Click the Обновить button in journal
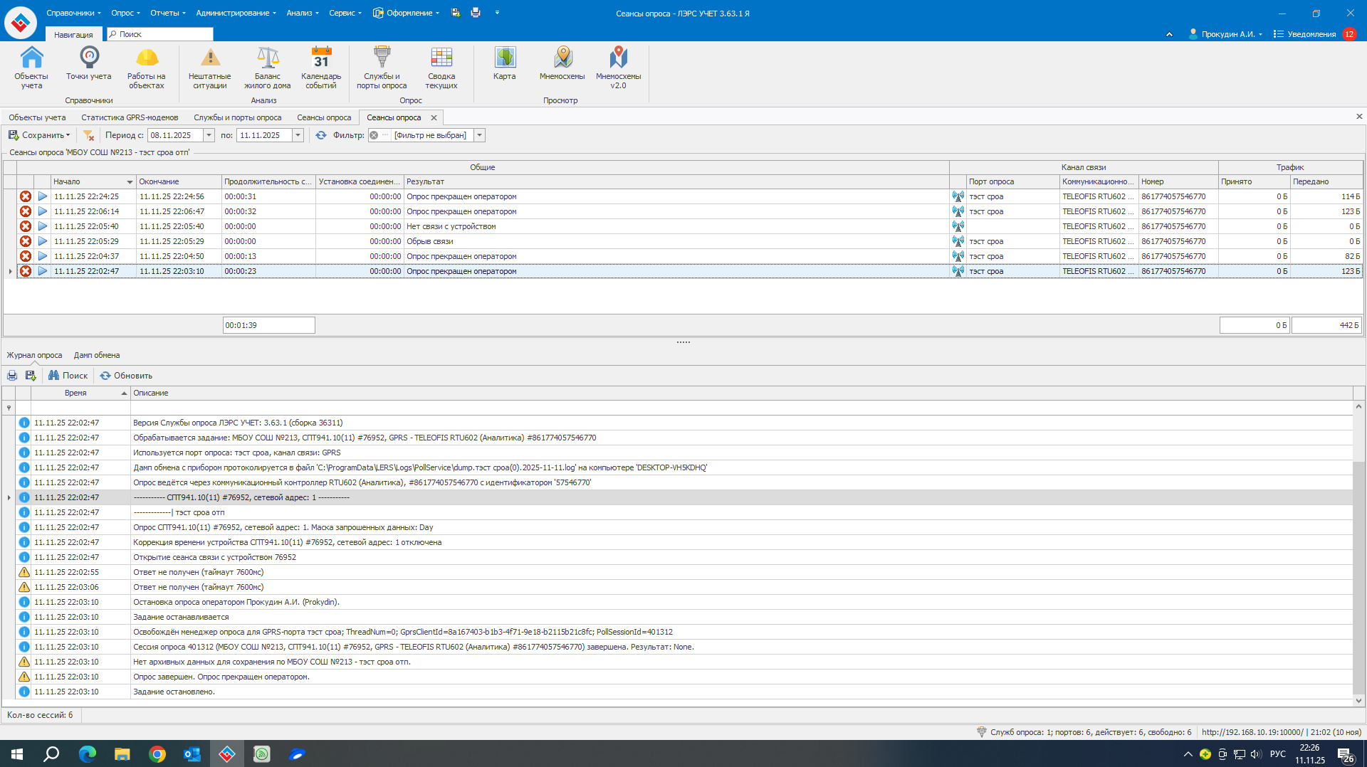The image size is (1367, 767). pyautogui.click(x=126, y=376)
